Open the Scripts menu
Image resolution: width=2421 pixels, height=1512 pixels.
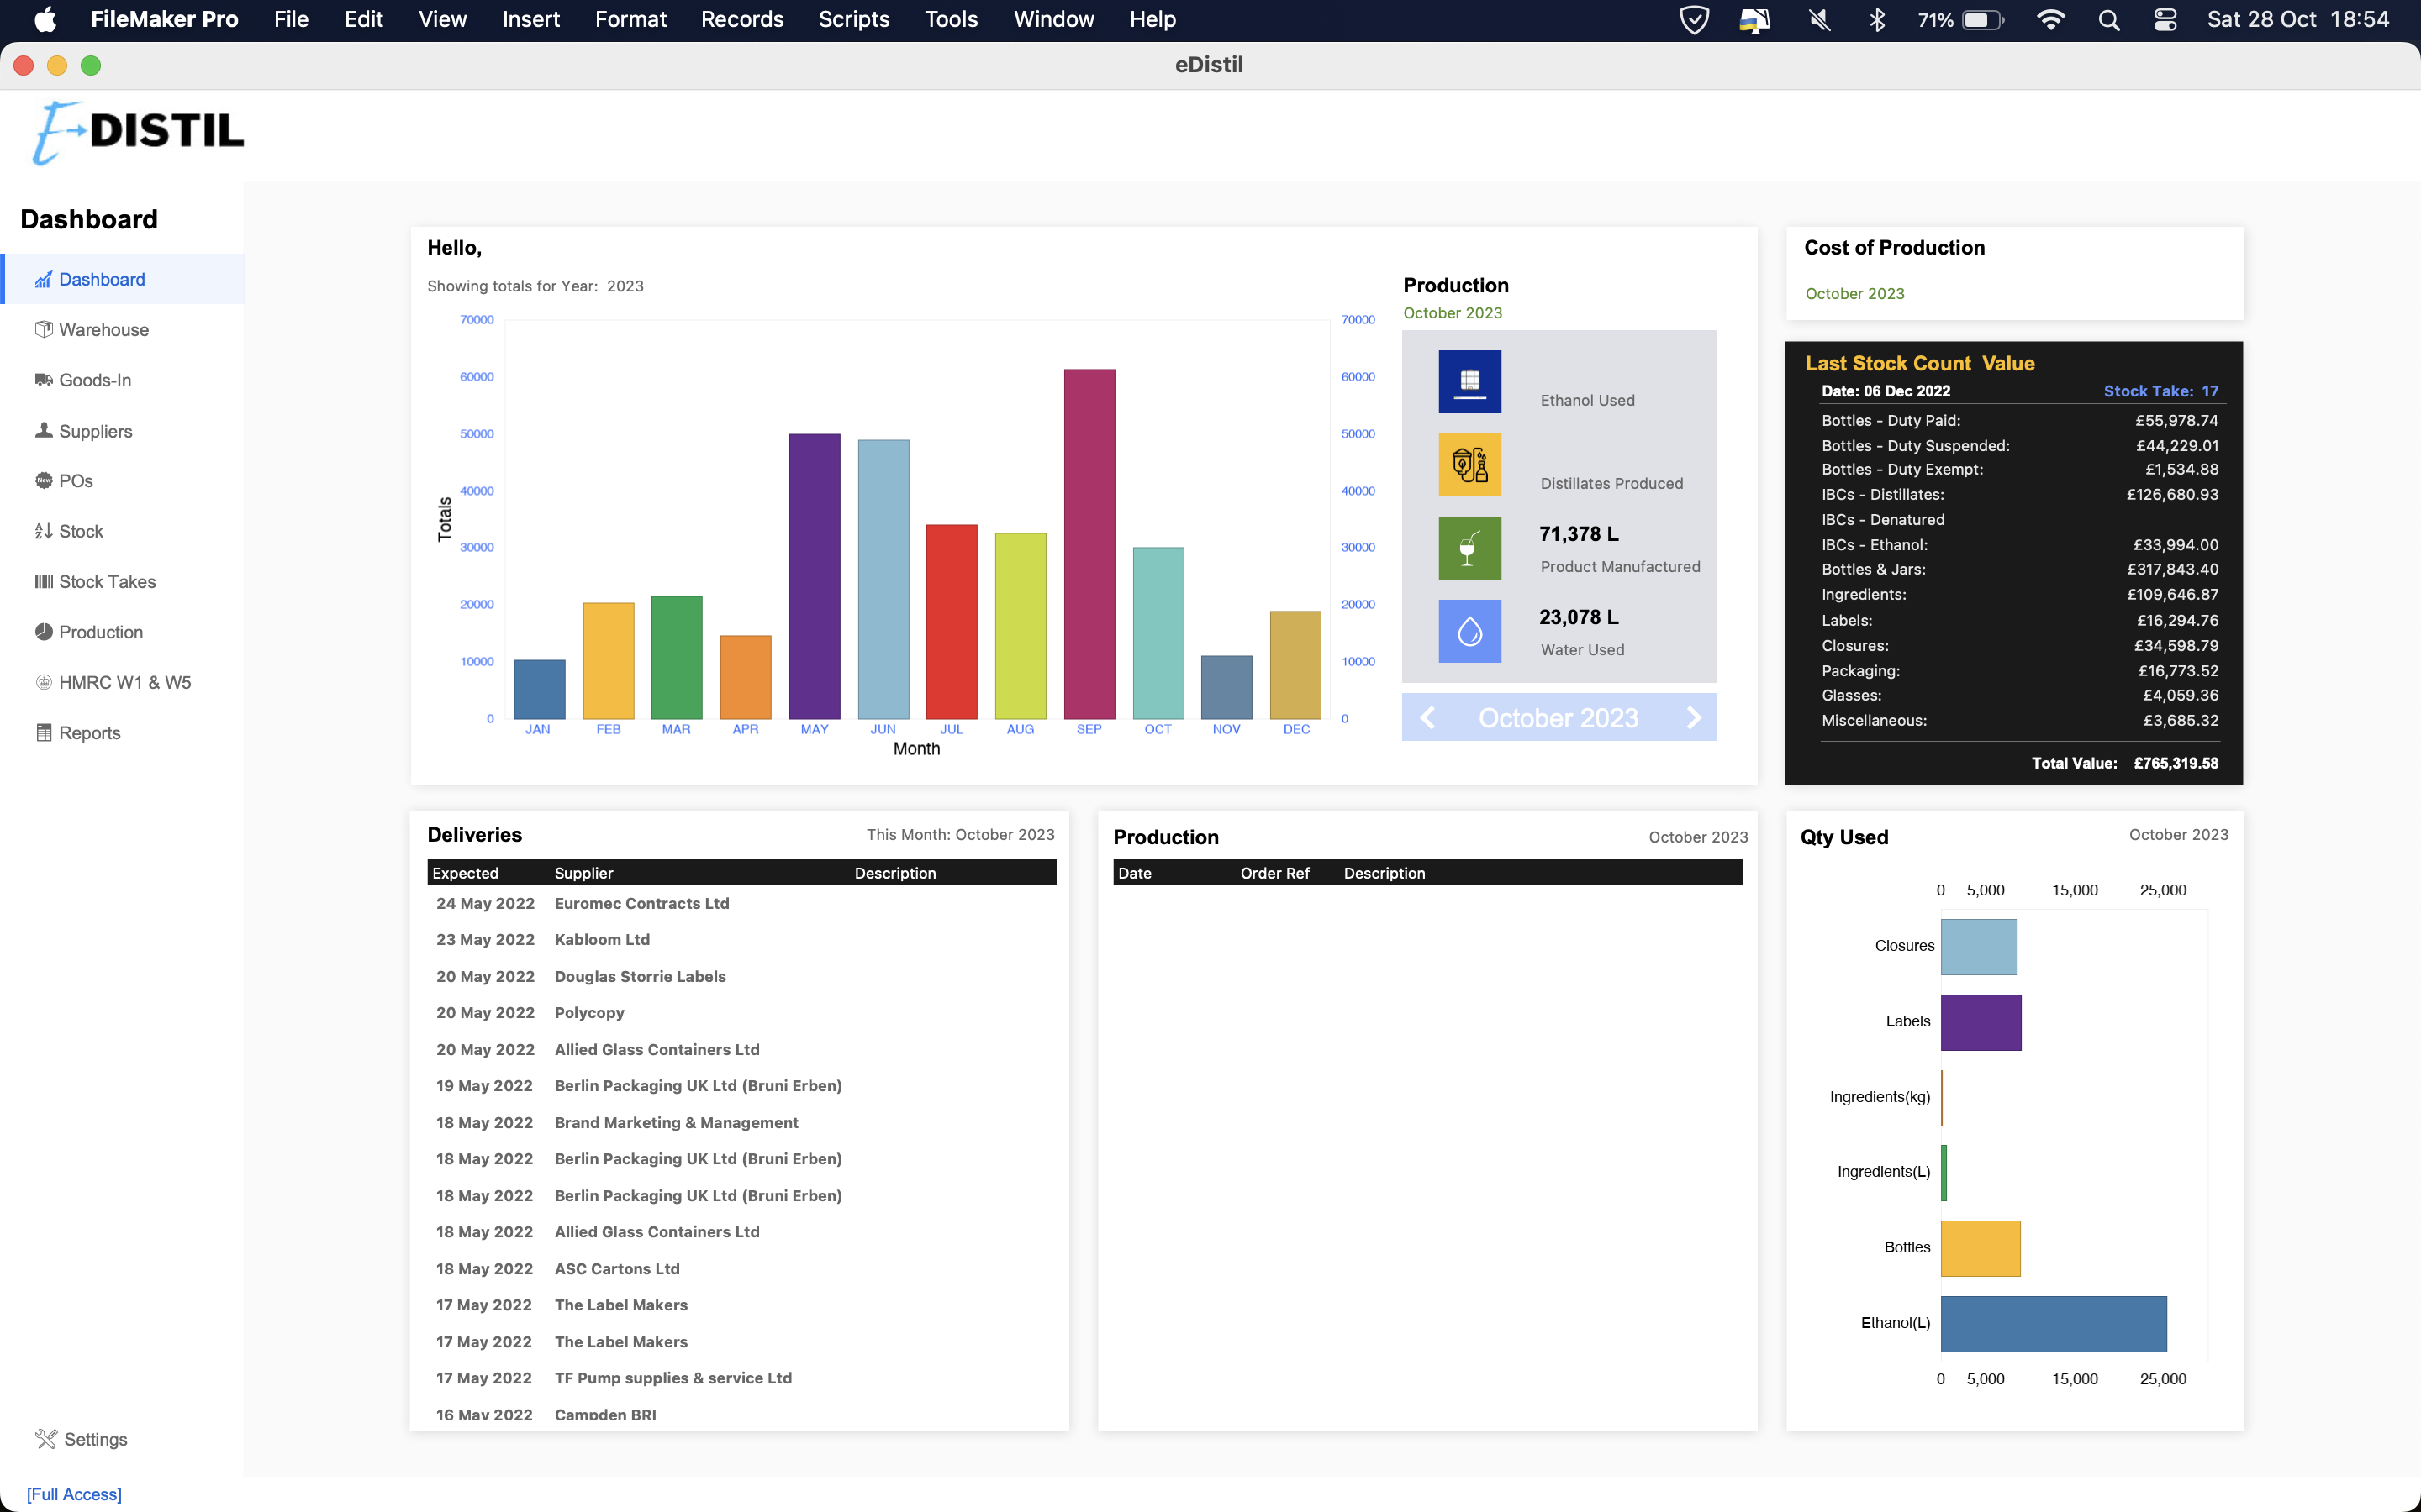coord(853,20)
